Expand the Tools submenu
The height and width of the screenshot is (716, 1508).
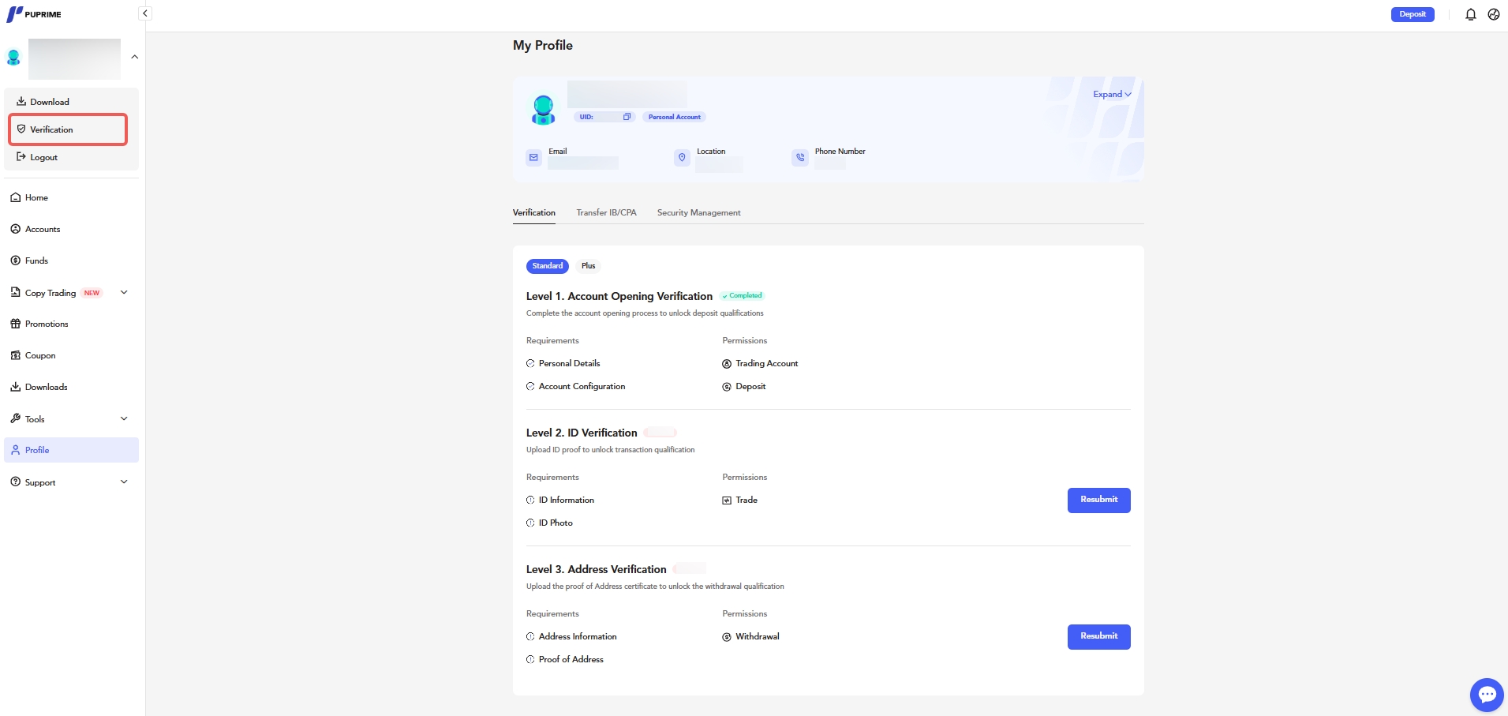pyautogui.click(x=124, y=419)
